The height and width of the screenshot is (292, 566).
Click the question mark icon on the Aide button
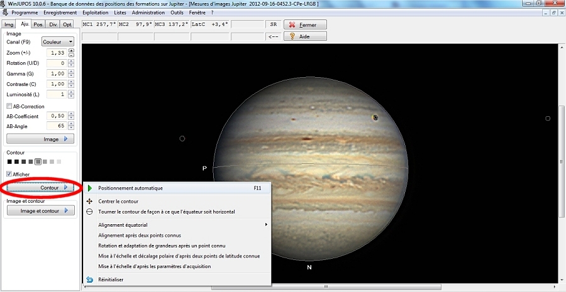292,36
